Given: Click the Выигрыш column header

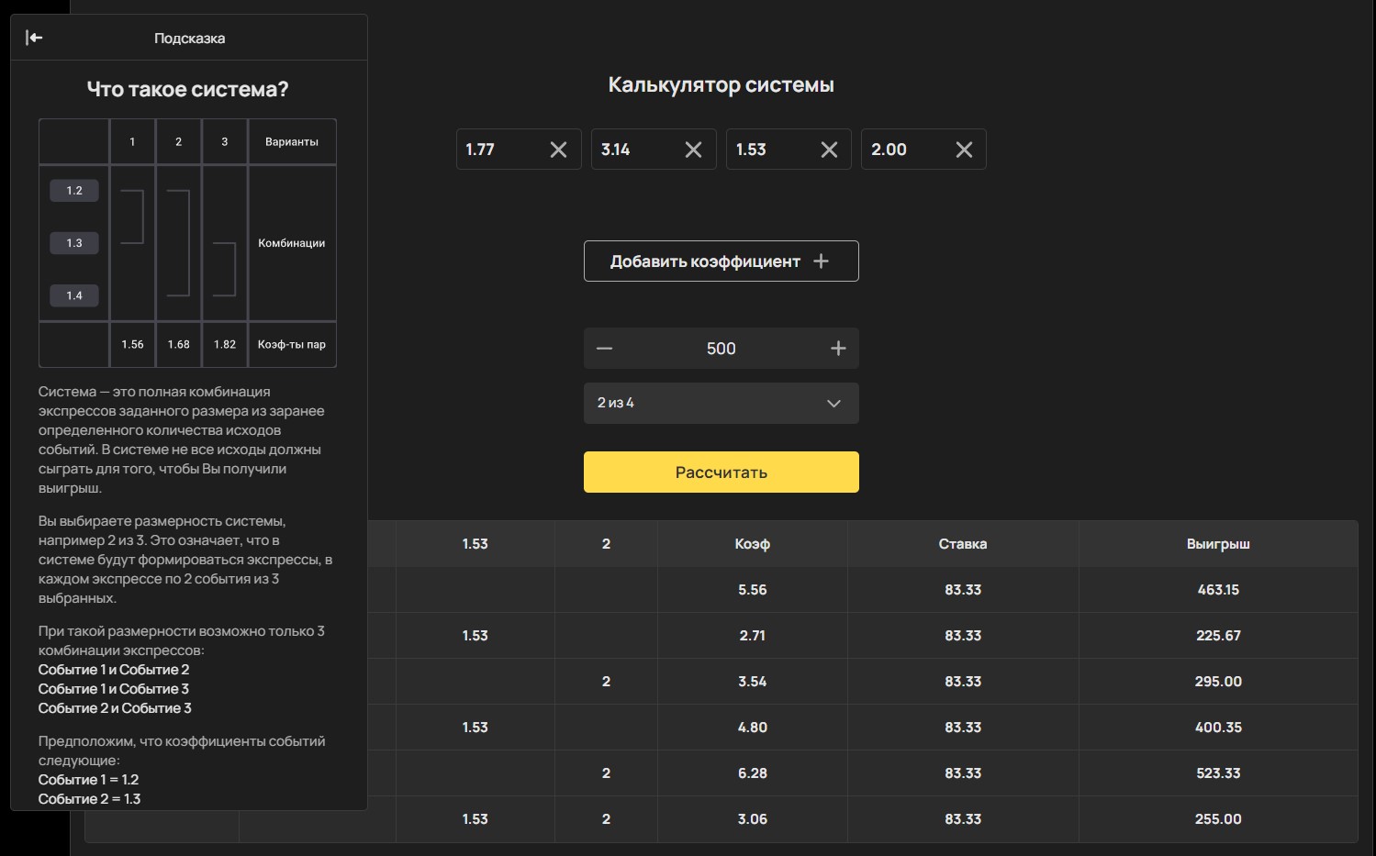Looking at the screenshot, I should 1218,544.
